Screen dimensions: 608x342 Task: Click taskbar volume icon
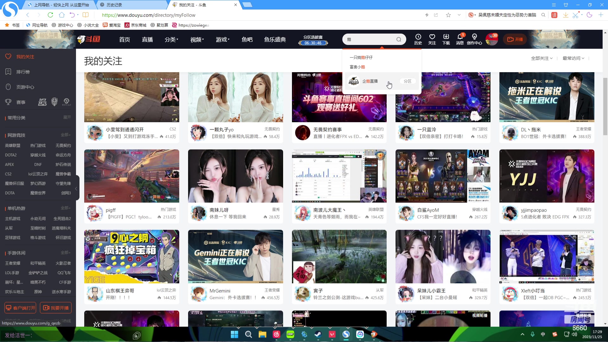click(x=575, y=334)
